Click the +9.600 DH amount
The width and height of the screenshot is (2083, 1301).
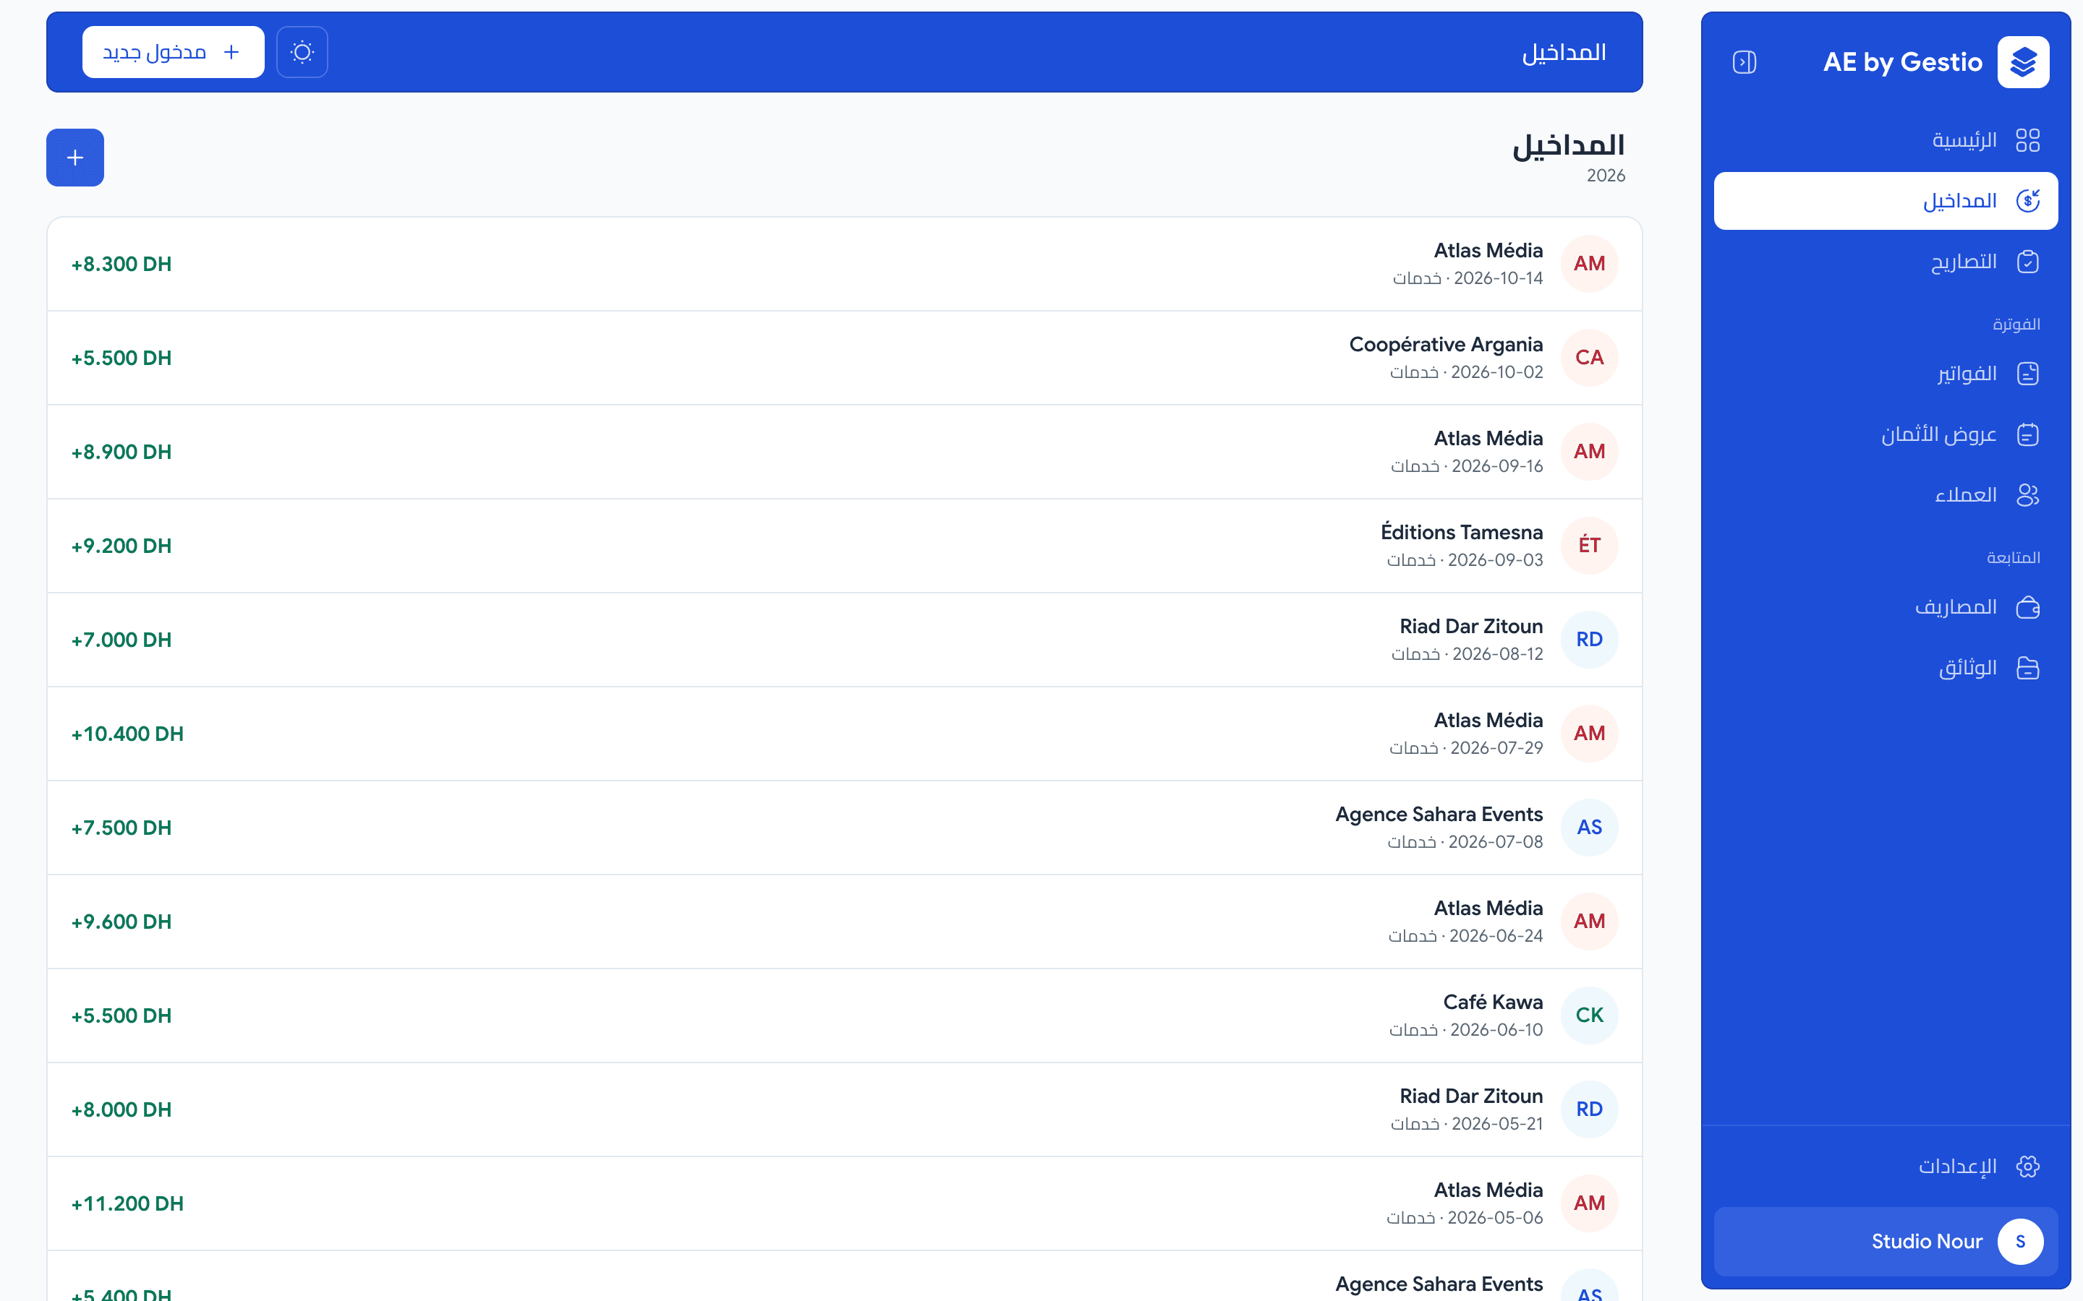(x=122, y=922)
